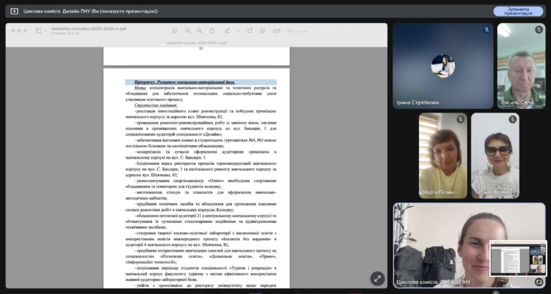
Task: Select Ірина Стребкова participant tile
Action: click(x=443, y=66)
